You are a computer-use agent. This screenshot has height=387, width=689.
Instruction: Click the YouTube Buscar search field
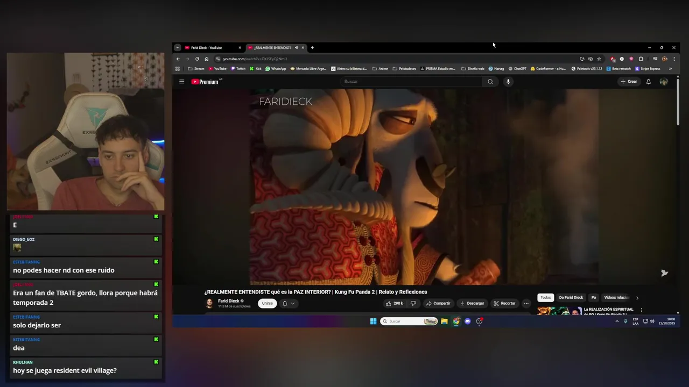[x=411, y=82]
